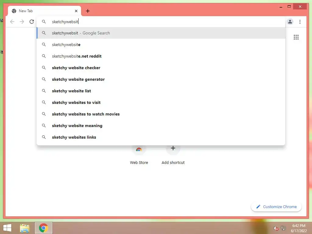
Task: Select 'sketchy website checker' suggestion
Action: [161, 68]
